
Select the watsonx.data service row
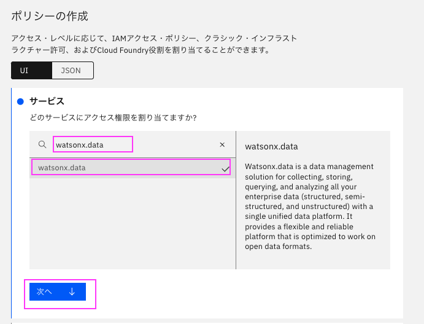pyautogui.click(x=132, y=168)
